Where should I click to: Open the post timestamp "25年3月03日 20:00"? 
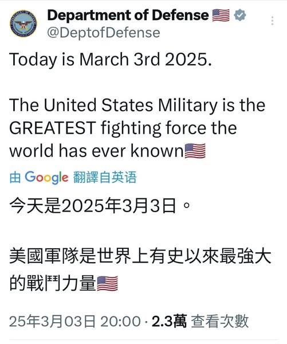75,321
